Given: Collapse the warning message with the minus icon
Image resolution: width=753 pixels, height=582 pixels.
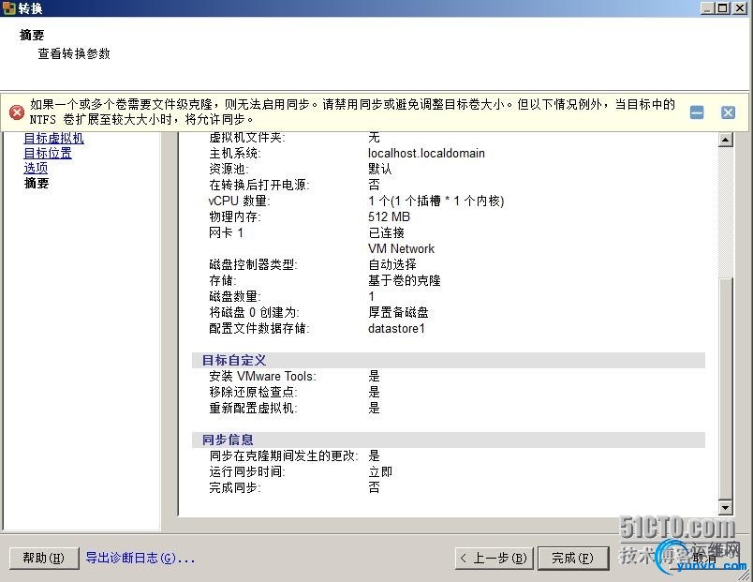Looking at the screenshot, I should [x=697, y=111].
